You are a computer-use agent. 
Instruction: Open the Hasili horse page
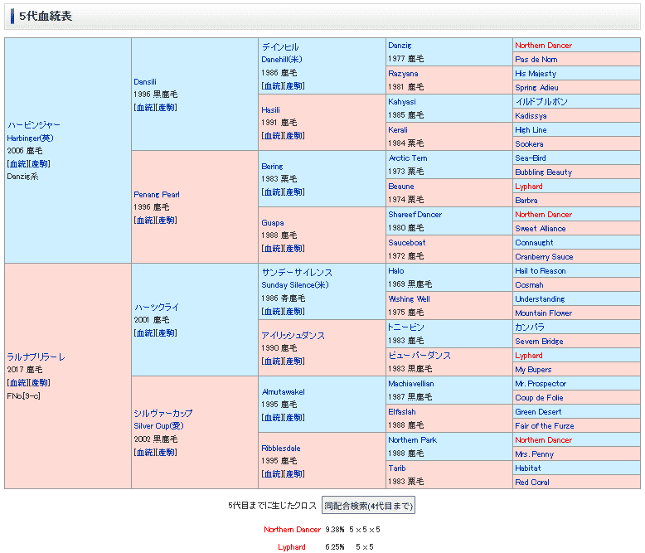click(270, 110)
